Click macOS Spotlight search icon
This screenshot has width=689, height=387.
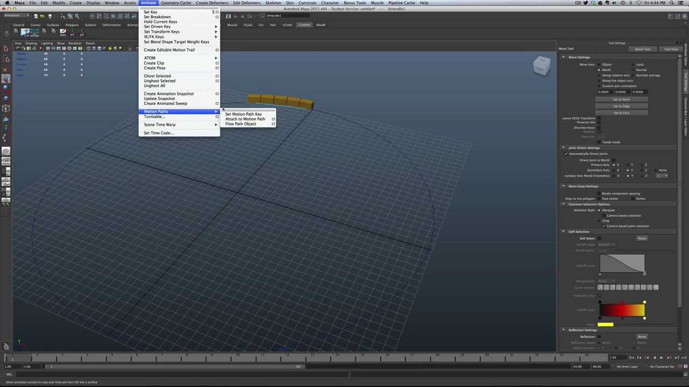[x=672, y=3]
